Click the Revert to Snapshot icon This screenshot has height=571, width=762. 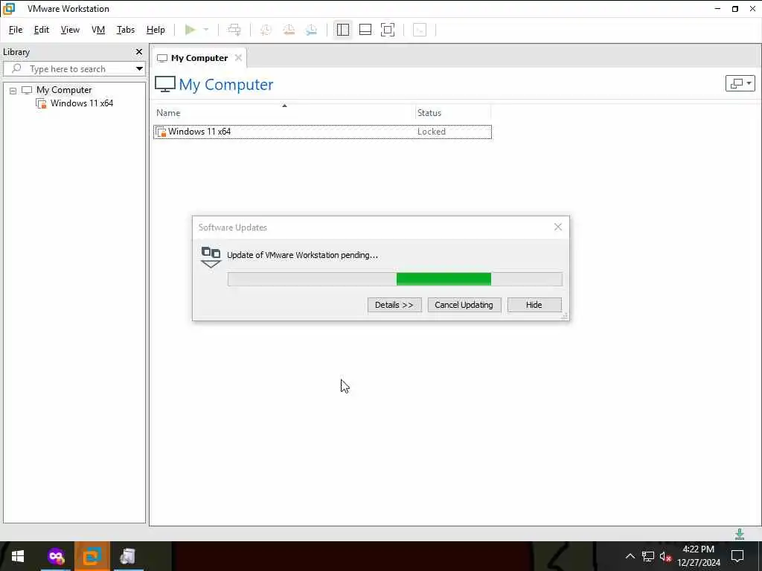point(289,30)
